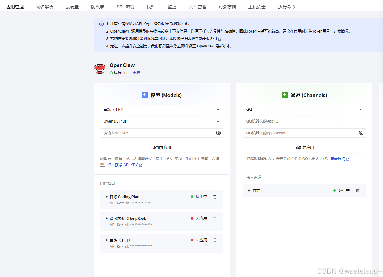Open the 监控 tab

click(x=172, y=7)
